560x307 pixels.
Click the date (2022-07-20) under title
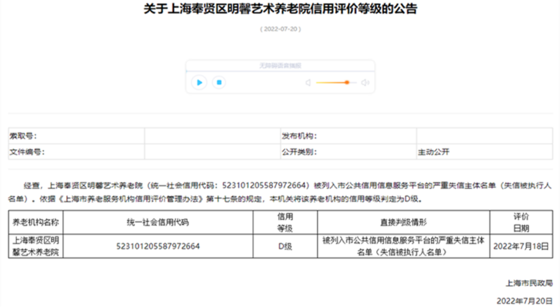pos(280,29)
